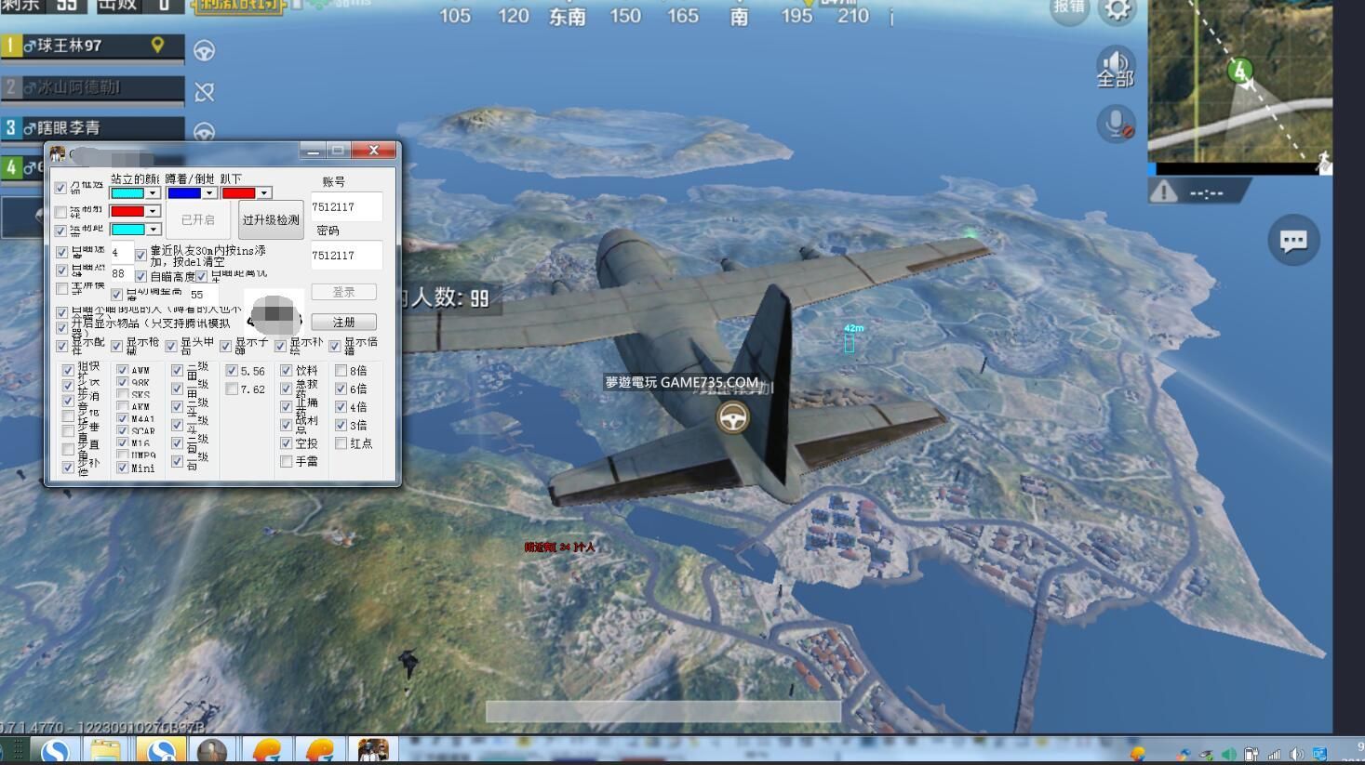
Task: Enable the 8倍 checkbox
Action: pos(341,371)
